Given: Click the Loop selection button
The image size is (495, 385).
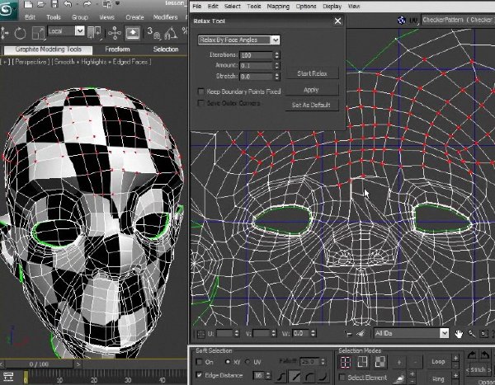Looking at the screenshot, I should coord(438,362).
